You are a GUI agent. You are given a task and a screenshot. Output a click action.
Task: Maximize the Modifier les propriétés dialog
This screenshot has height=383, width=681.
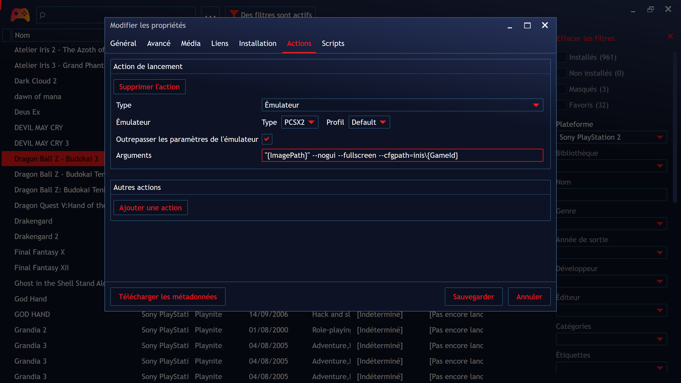[x=527, y=26]
